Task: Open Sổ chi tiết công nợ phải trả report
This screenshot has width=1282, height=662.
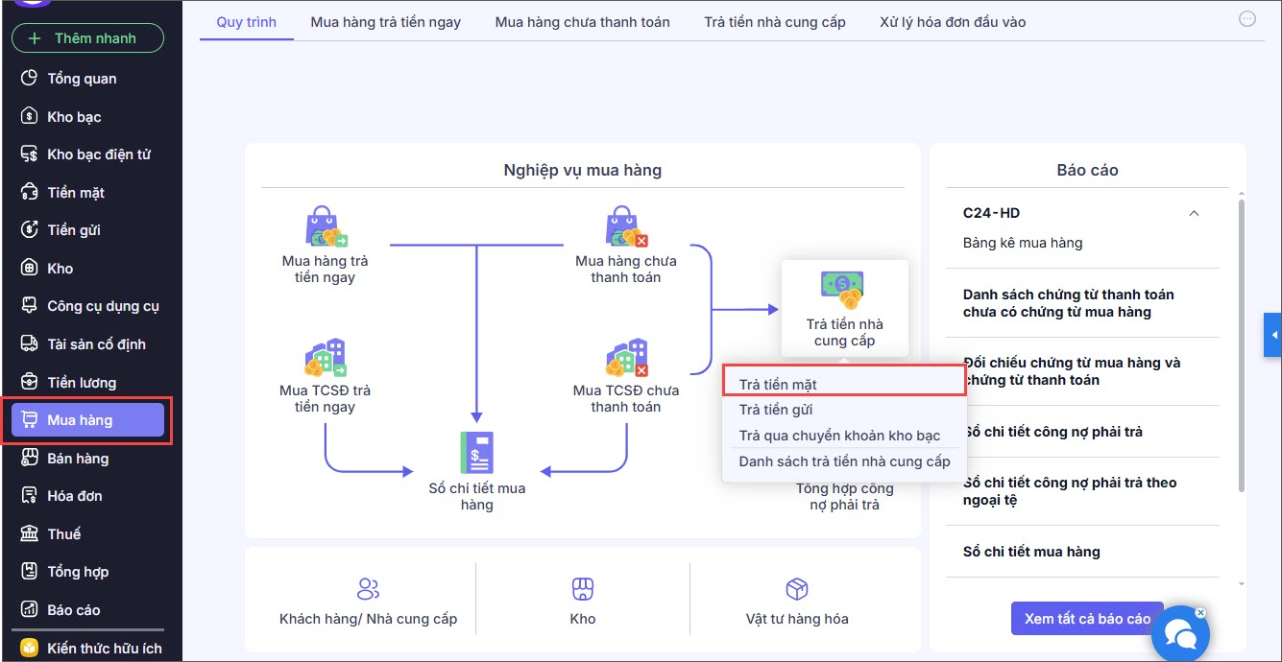Action: (x=1052, y=432)
